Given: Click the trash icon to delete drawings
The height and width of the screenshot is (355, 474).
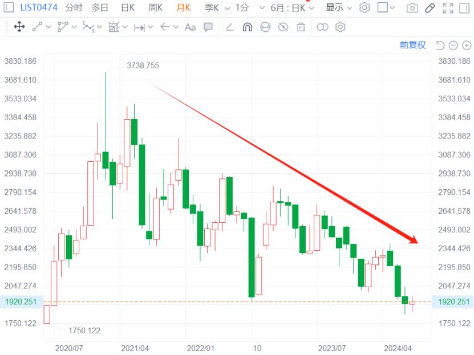Looking at the screenshot, I should 301,27.
